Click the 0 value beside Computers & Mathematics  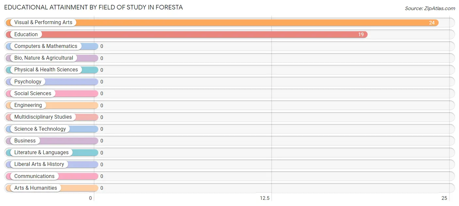[x=102, y=46]
